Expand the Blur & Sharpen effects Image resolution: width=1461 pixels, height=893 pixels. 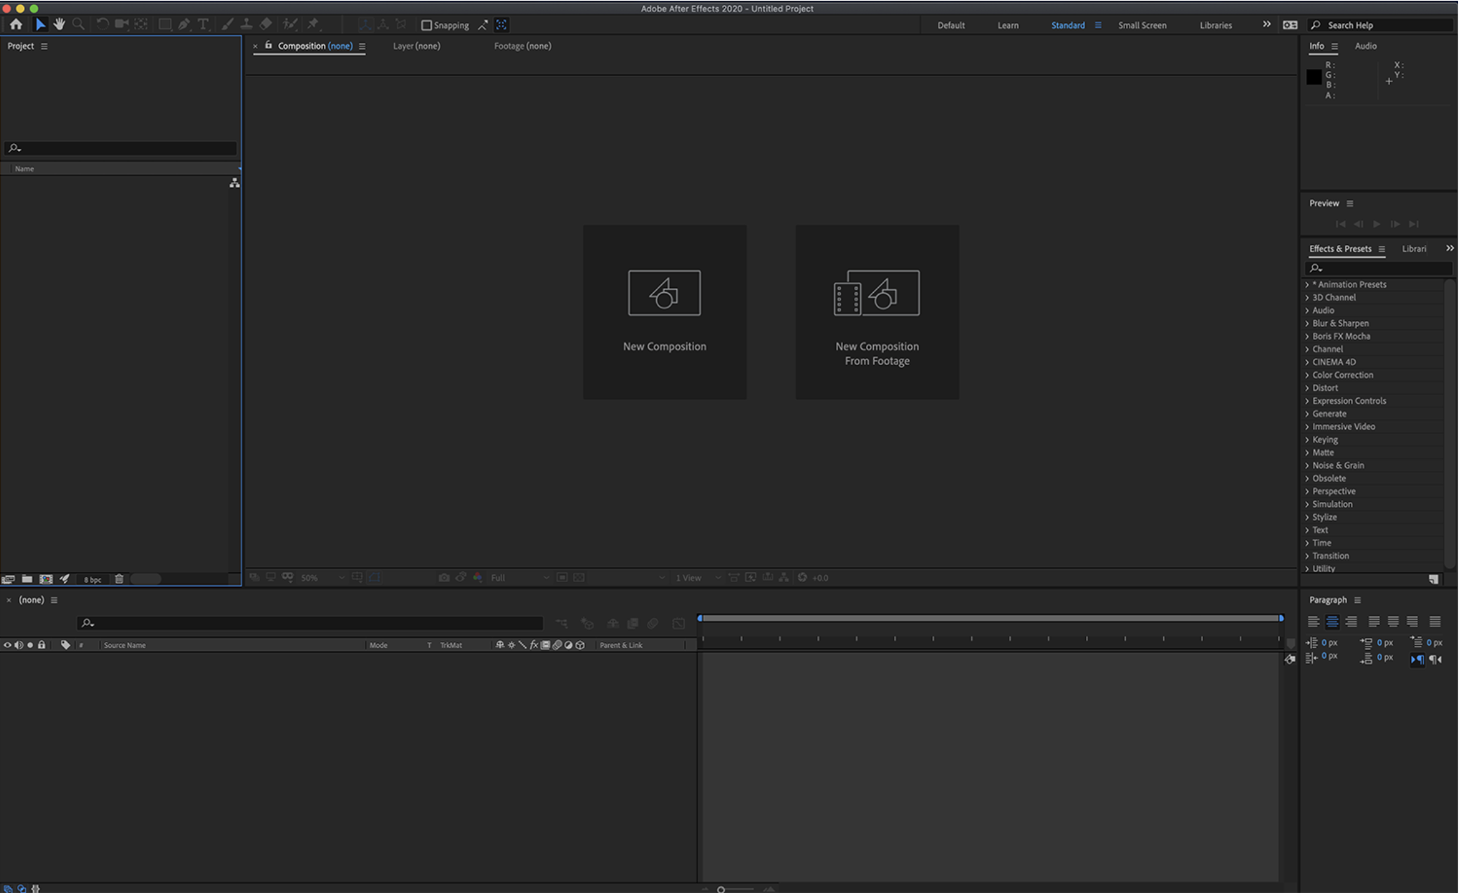1307,324
